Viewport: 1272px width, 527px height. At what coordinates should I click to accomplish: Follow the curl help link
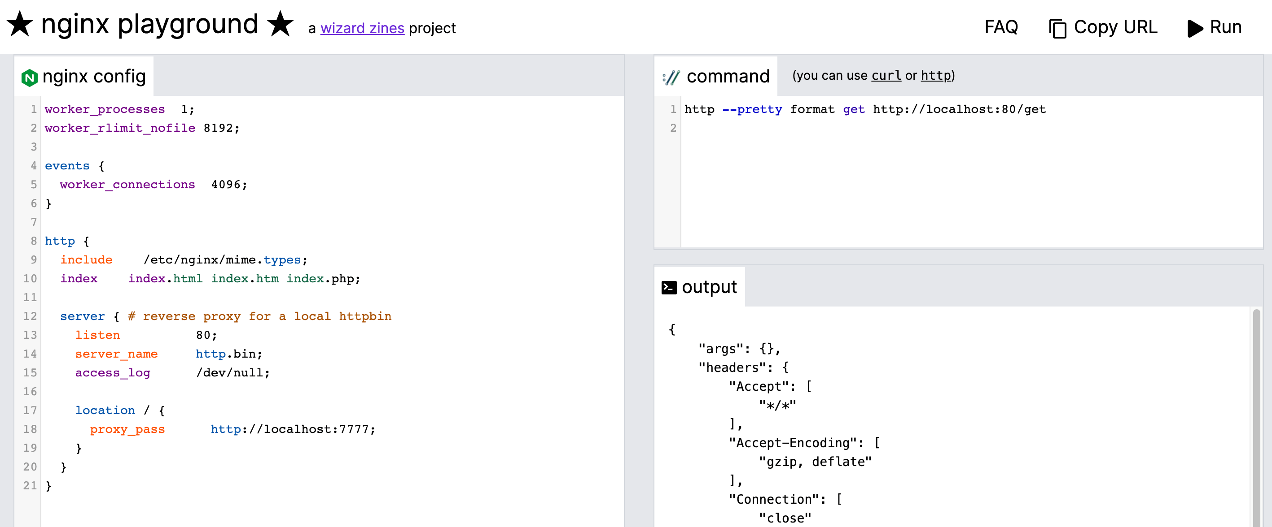(x=886, y=75)
